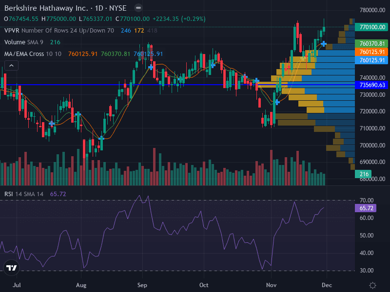Viewport: 390px width, 292px height.
Task: Click the 770100.00 current price label
Action: [x=371, y=27]
